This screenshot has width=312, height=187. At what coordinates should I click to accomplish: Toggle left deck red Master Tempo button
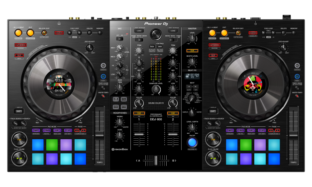103,96
